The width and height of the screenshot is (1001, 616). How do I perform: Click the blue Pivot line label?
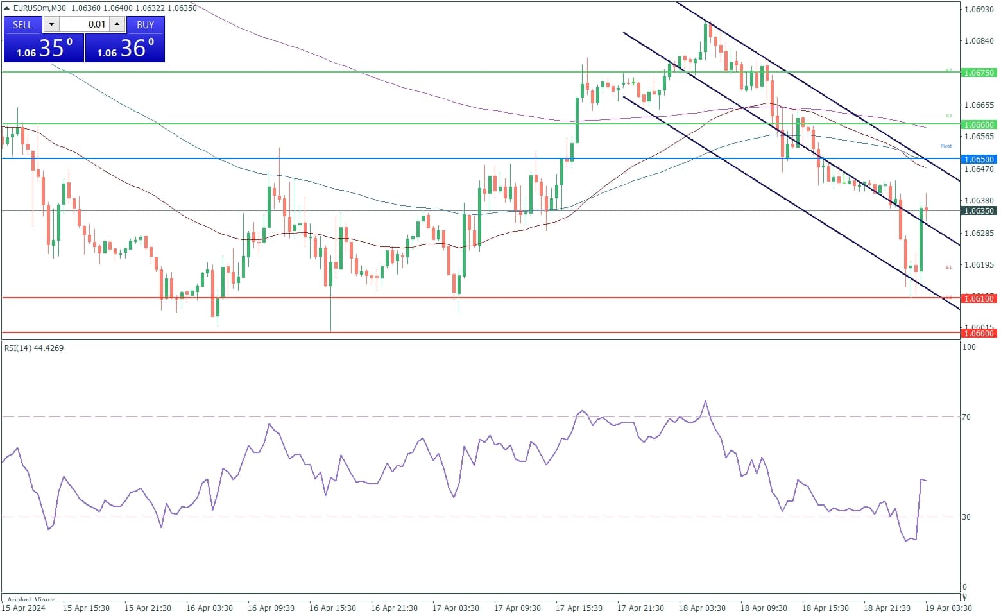(946, 146)
